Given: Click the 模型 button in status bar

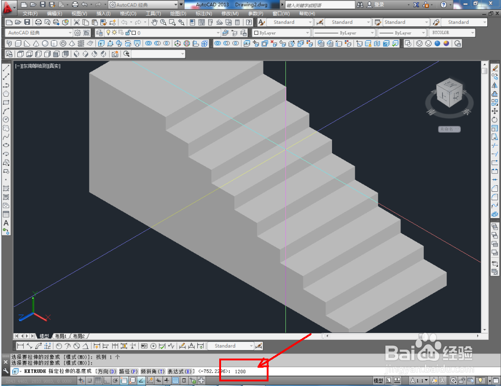Looking at the screenshot, I should click(378, 381).
